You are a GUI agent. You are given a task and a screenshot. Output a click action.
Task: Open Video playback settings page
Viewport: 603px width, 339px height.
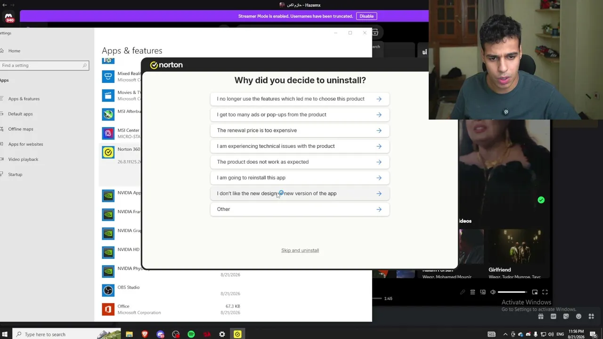(x=23, y=159)
